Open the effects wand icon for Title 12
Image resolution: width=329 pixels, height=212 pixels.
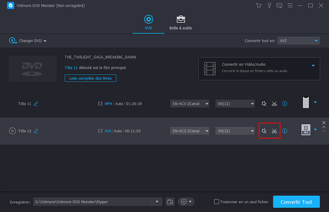tap(264, 131)
